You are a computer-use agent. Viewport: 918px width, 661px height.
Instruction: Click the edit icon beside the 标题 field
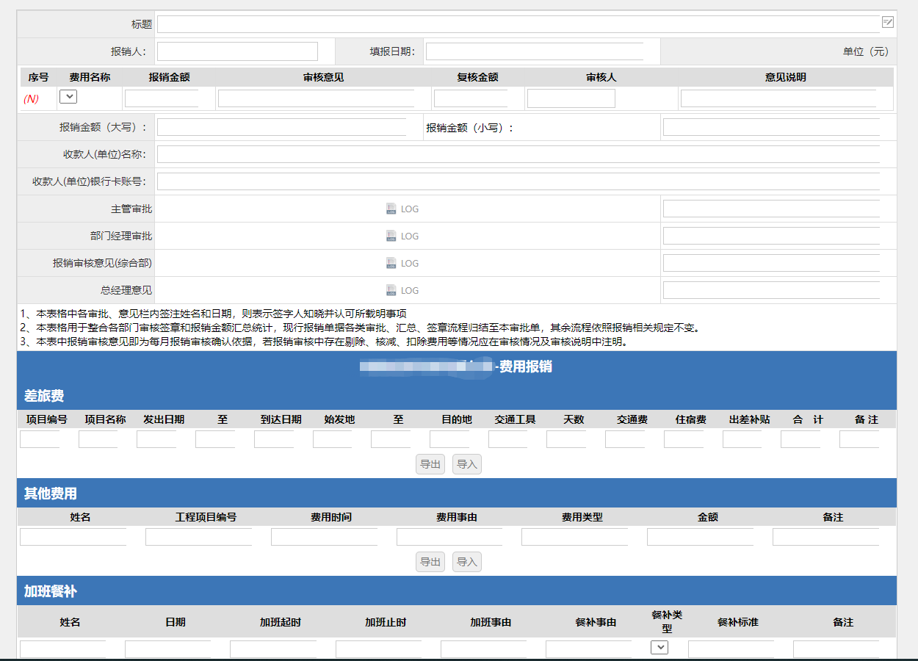coord(887,23)
